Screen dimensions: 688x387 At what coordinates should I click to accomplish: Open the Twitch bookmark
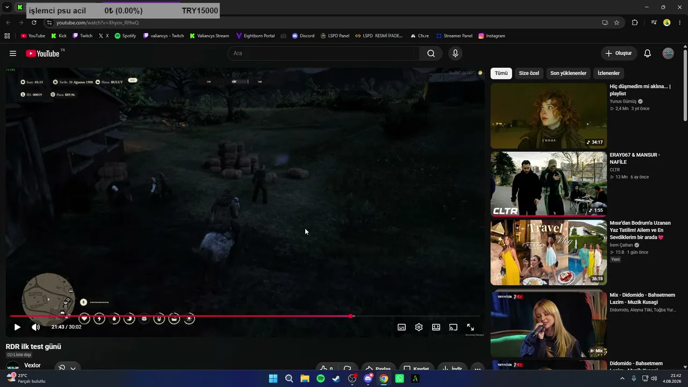[x=82, y=36]
